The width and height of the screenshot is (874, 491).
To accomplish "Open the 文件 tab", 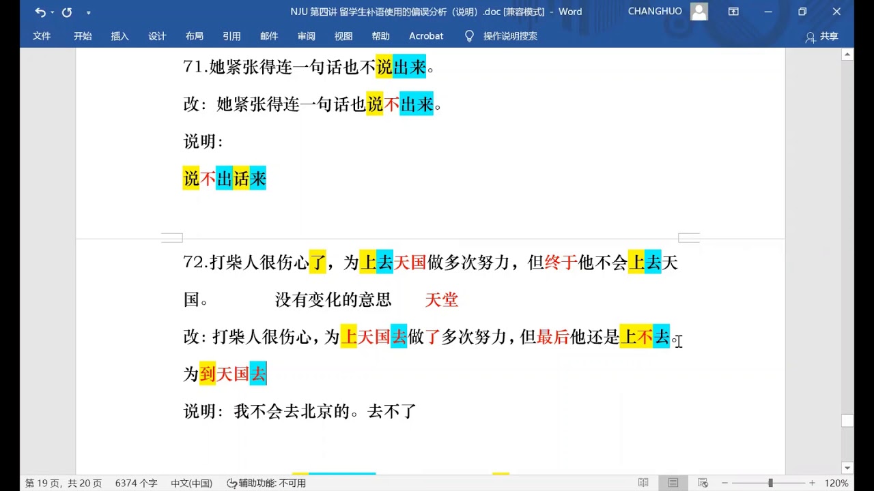I will (x=42, y=36).
